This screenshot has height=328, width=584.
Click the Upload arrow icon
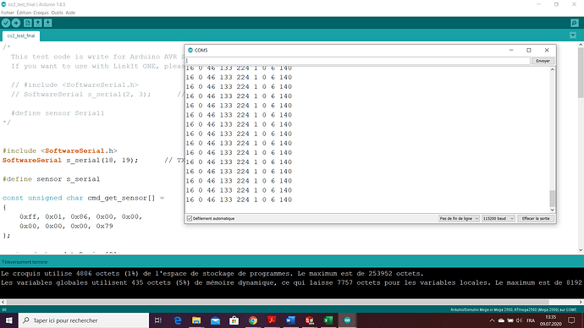pyautogui.click(x=16, y=23)
